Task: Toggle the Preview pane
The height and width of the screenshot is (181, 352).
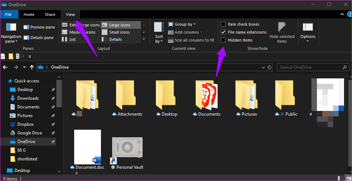Action: pos(39,27)
